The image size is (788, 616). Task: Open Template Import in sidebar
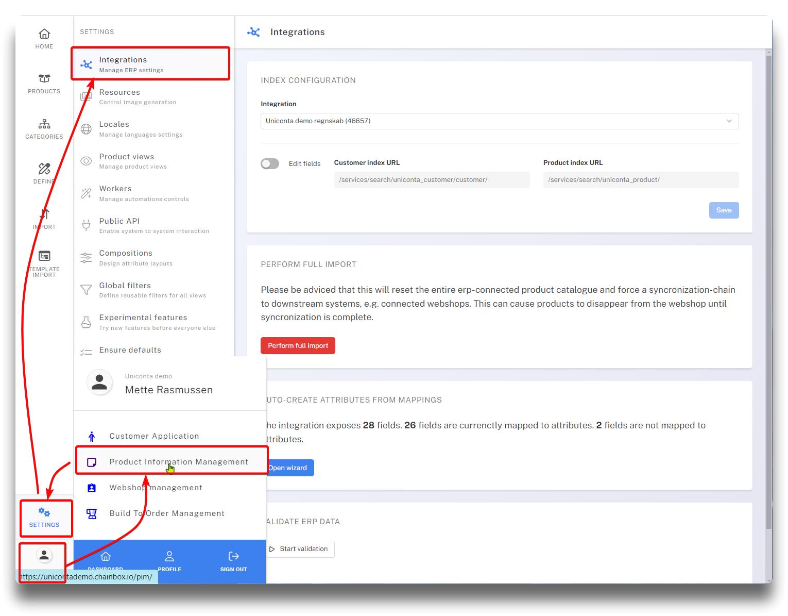[x=44, y=256]
